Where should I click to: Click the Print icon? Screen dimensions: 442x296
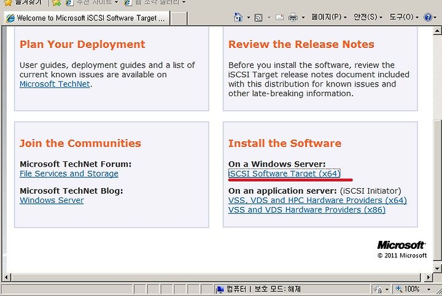pos(293,18)
